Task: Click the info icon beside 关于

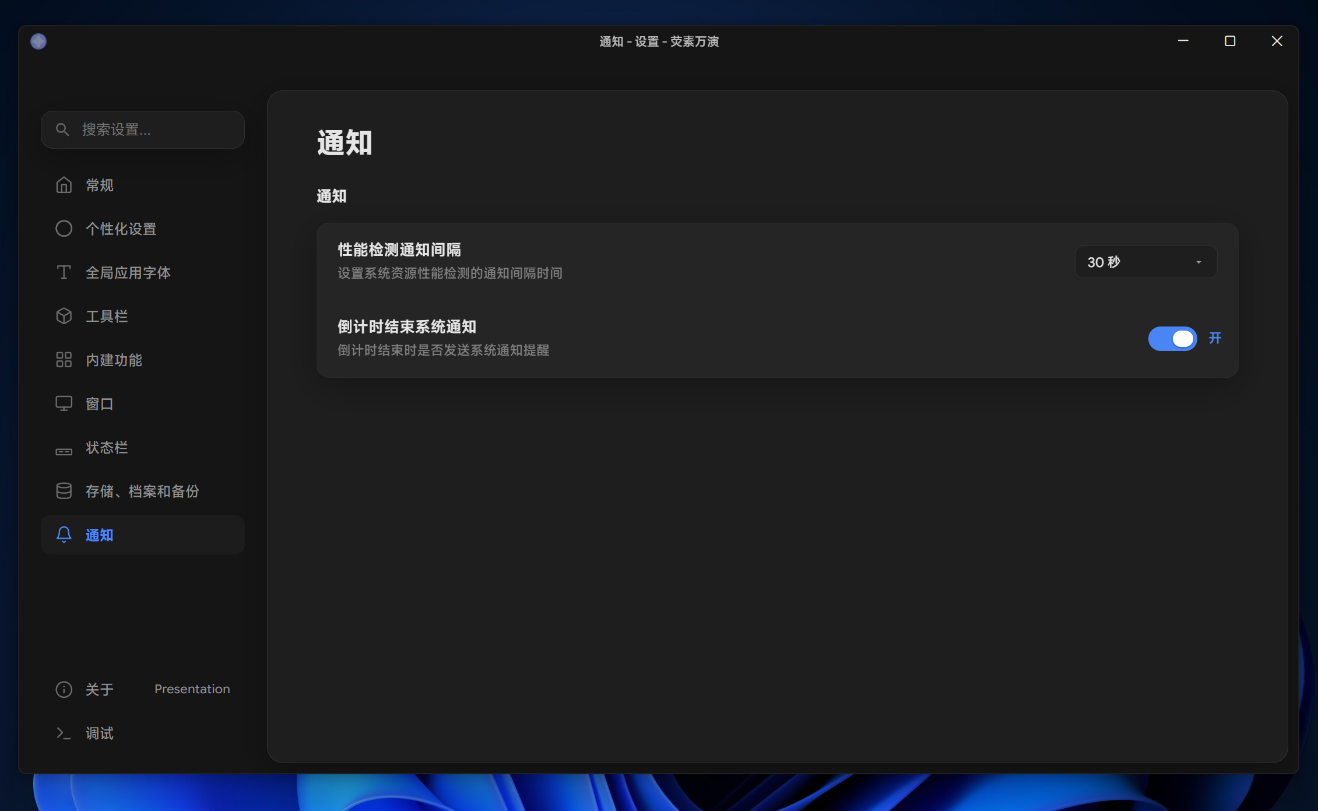Action: pyautogui.click(x=64, y=689)
